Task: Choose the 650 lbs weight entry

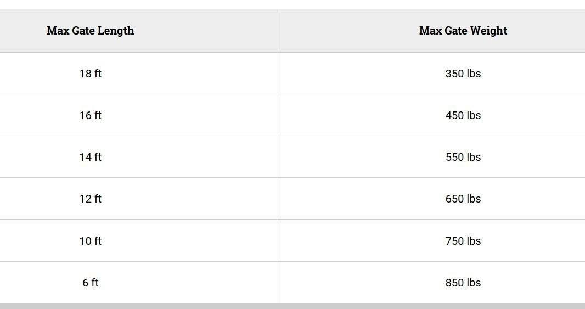Action: pos(463,199)
